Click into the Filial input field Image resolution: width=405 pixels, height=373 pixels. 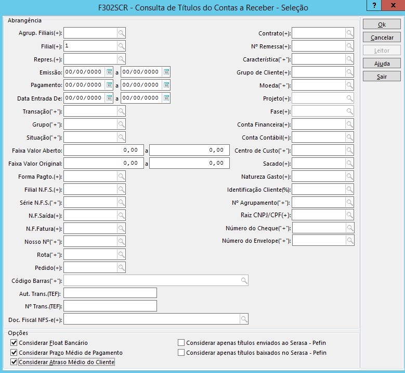pyautogui.click(x=89, y=46)
